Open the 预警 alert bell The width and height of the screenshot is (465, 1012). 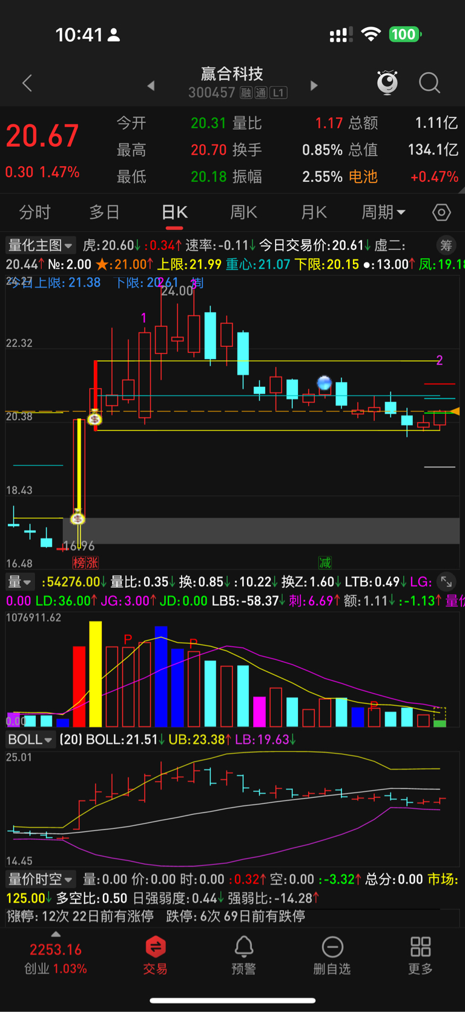(244, 956)
